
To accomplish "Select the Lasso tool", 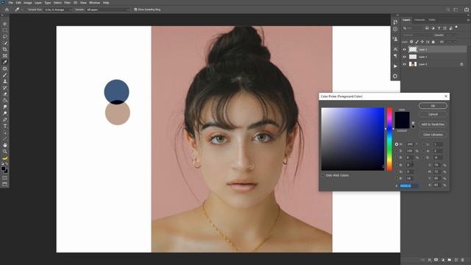I will (x=5, y=36).
